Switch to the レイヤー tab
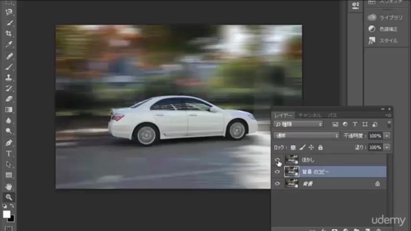 (283, 116)
